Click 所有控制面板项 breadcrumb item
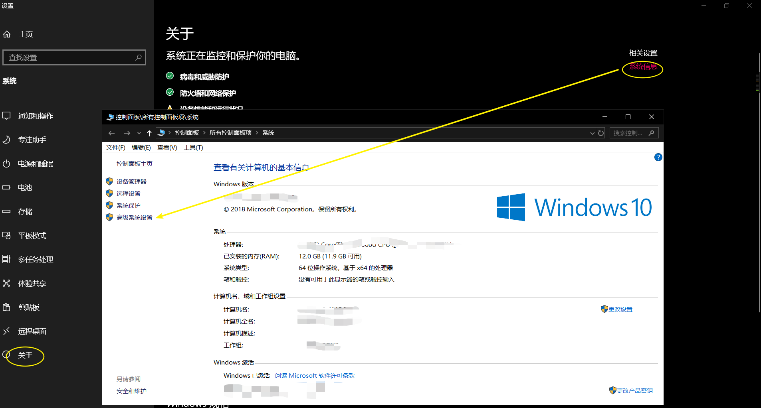This screenshot has height=408, width=761. pyautogui.click(x=231, y=132)
